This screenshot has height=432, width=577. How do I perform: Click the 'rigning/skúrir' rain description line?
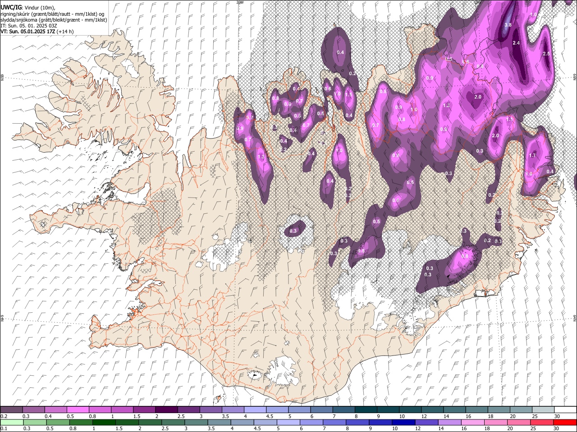click(52, 14)
